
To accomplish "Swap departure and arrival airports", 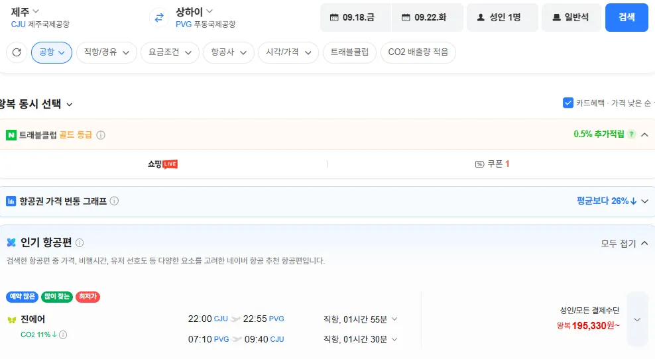I will tap(159, 17).
